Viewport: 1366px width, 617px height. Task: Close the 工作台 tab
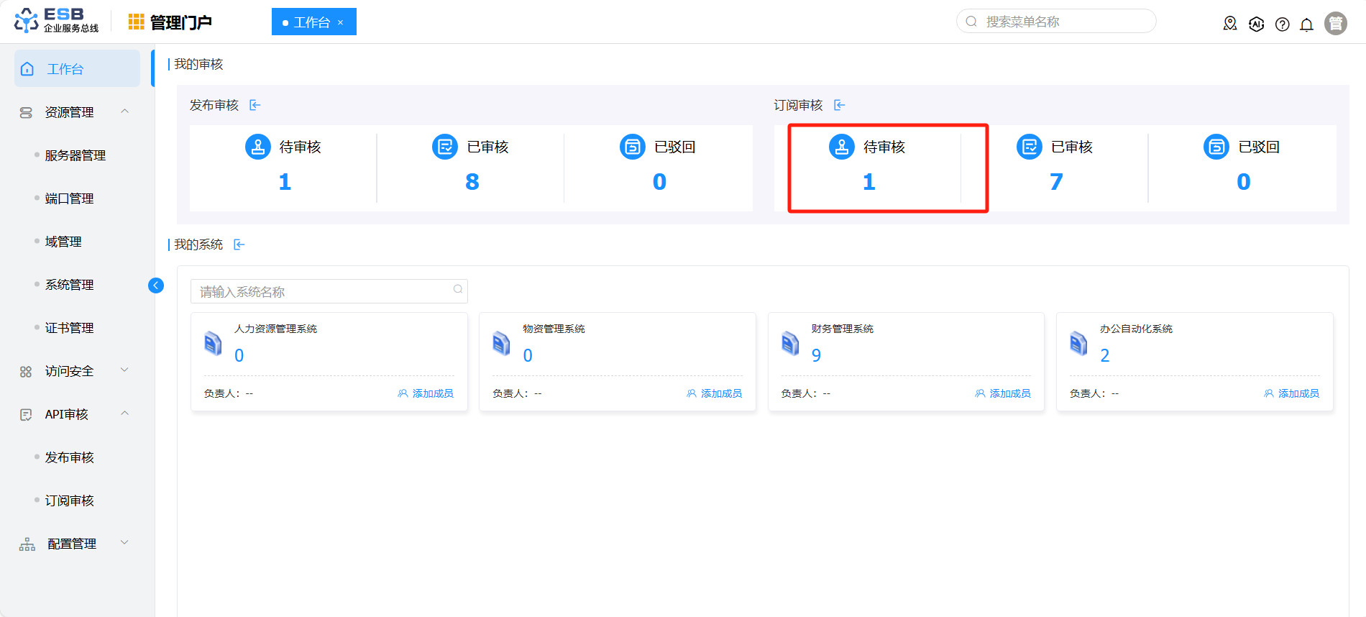click(341, 23)
